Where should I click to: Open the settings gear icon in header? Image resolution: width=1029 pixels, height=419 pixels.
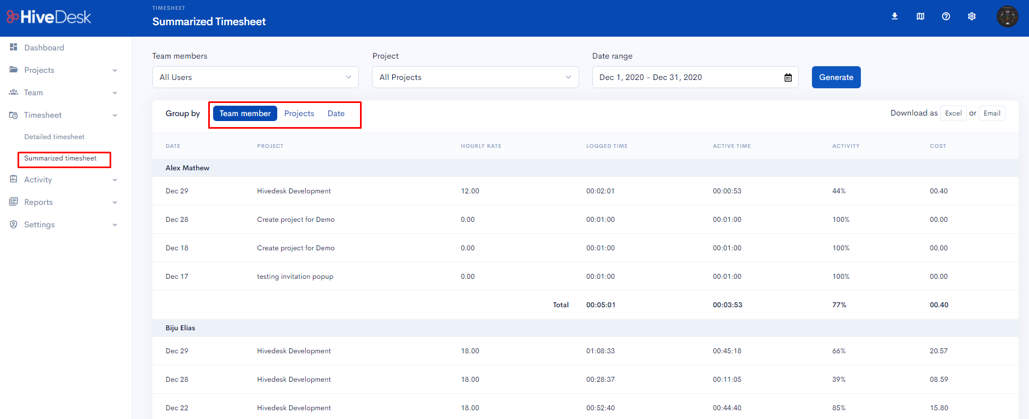tap(972, 16)
